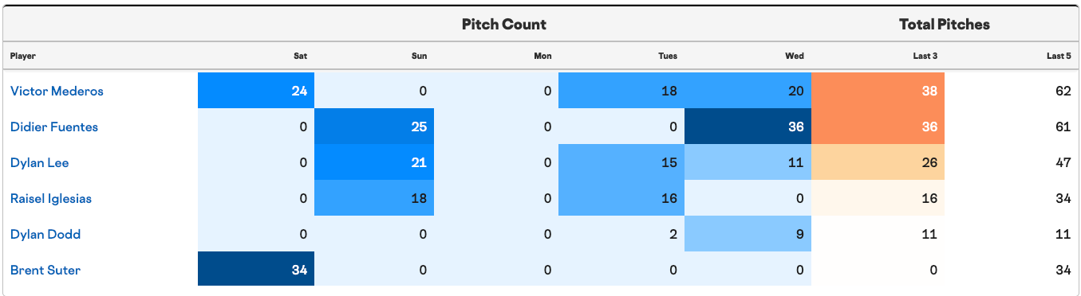Click the Total Pitches group heading
Image resolution: width=1081 pixels, height=296 pixels.
[945, 24]
